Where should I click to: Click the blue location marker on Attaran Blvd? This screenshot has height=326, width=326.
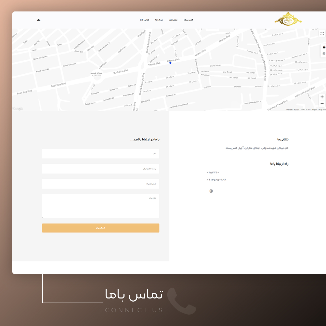(x=170, y=63)
